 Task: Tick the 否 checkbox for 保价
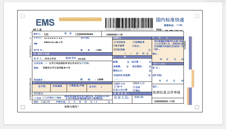pos(47,102)
